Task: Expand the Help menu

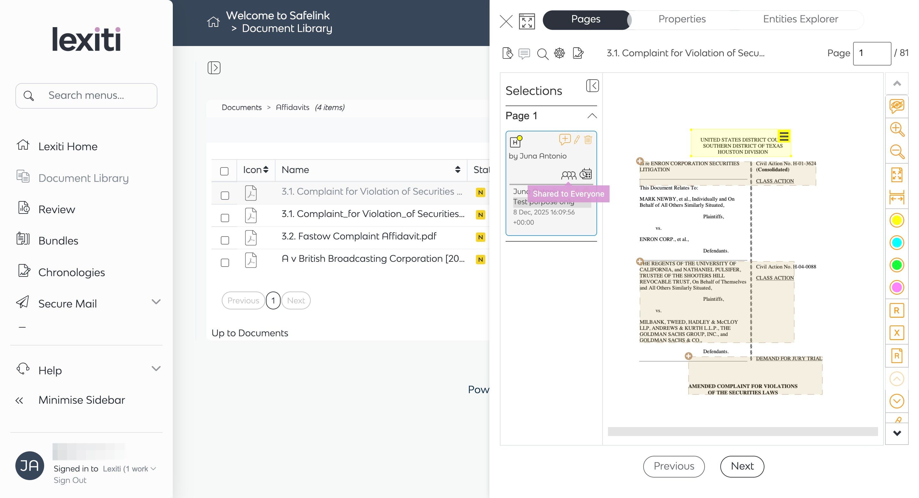Action: (x=156, y=369)
